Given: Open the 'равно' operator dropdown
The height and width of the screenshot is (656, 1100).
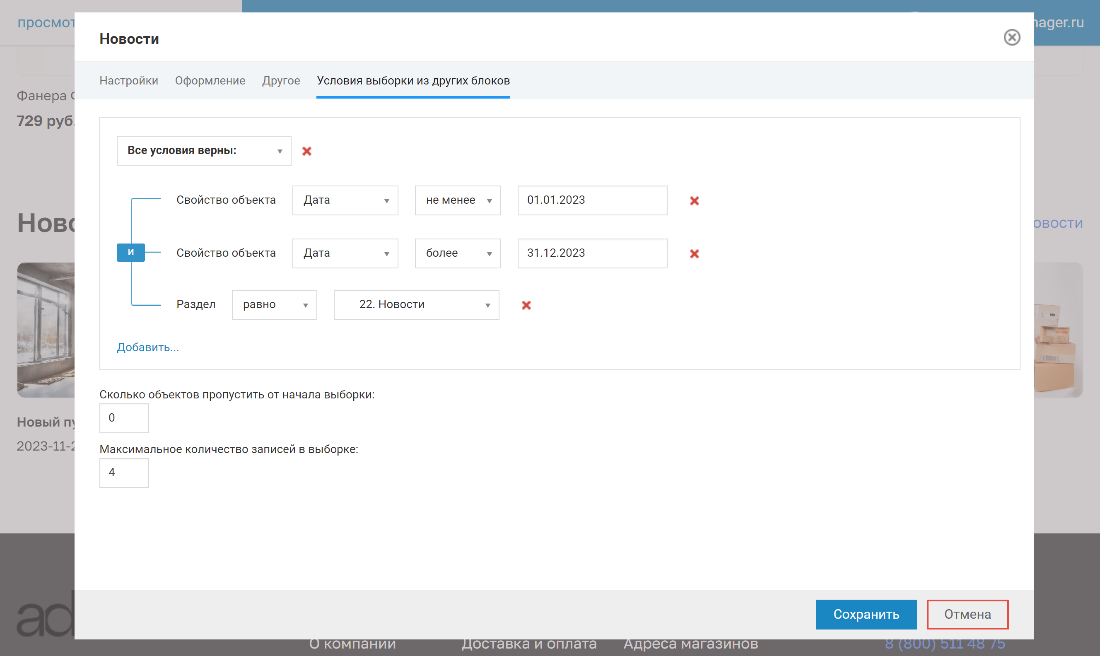Looking at the screenshot, I should 275,304.
